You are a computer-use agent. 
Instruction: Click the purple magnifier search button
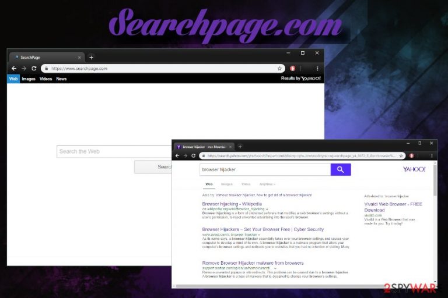(x=341, y=170)
